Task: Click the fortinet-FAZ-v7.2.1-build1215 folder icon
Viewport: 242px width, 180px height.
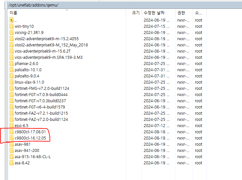Action: coord(11,113)
